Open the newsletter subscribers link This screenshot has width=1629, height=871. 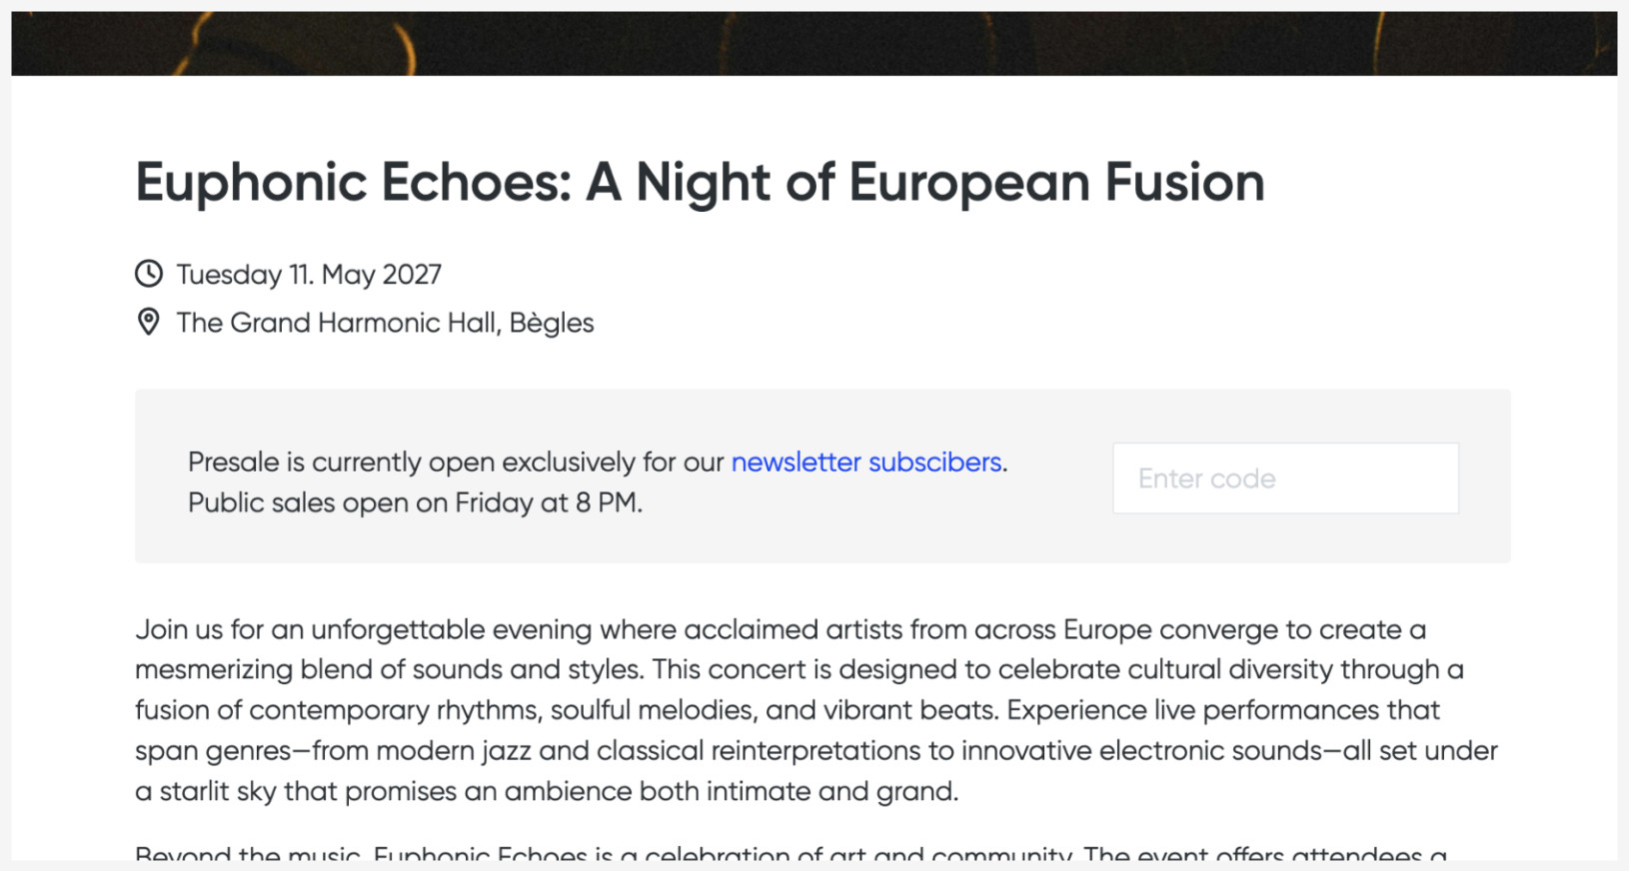865,461
